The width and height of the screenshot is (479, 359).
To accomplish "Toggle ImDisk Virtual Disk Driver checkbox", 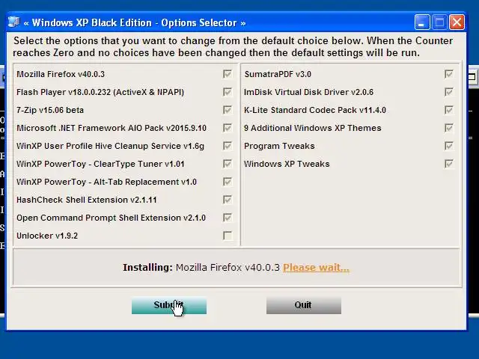I will click(x=449, y=92).
